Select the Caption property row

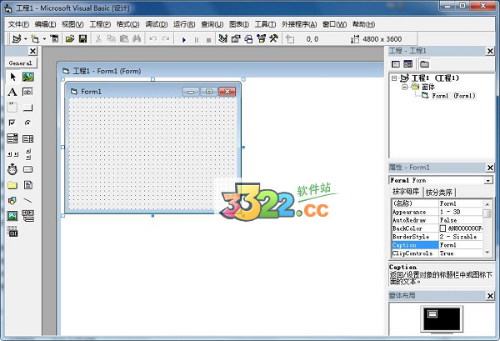click(x=437, y=245)
